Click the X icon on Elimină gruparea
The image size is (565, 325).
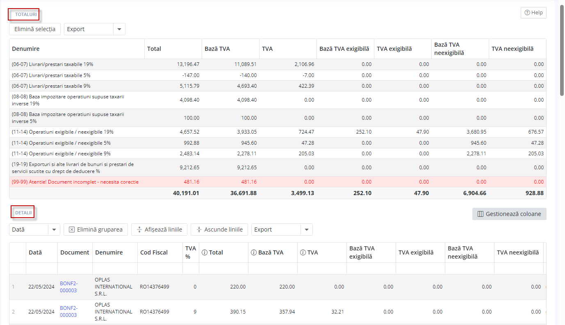coord(72,230)
